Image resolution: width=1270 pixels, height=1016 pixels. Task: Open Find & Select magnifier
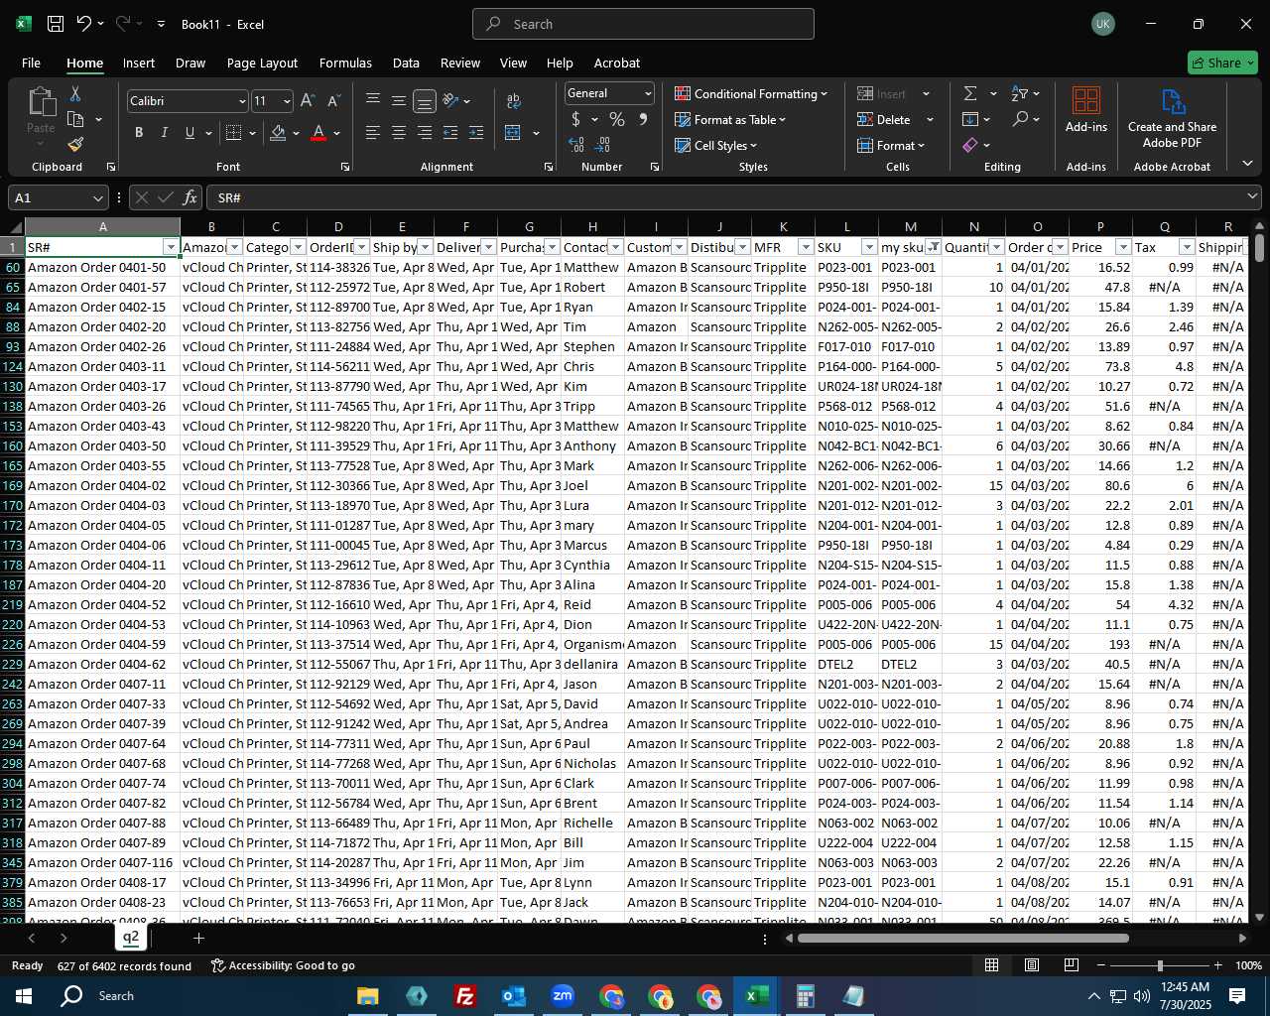coord(1020,119)
